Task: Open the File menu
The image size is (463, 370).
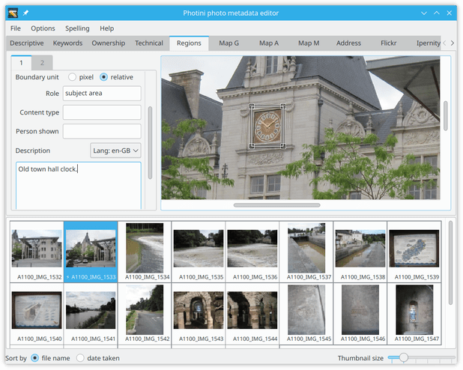Action: point(15,28)
